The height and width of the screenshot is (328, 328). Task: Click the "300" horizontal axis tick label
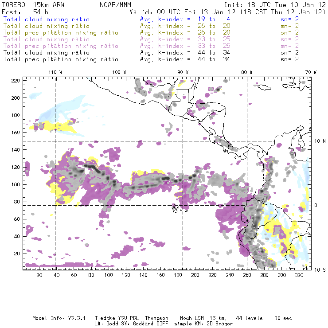coord(282,275)
